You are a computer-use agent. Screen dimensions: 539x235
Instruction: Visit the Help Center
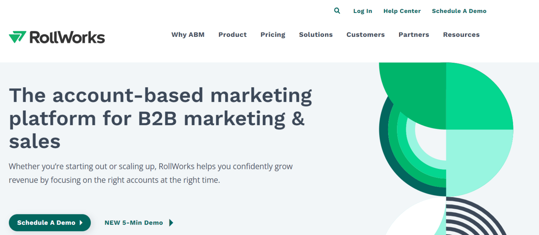[x=402, y=11]
